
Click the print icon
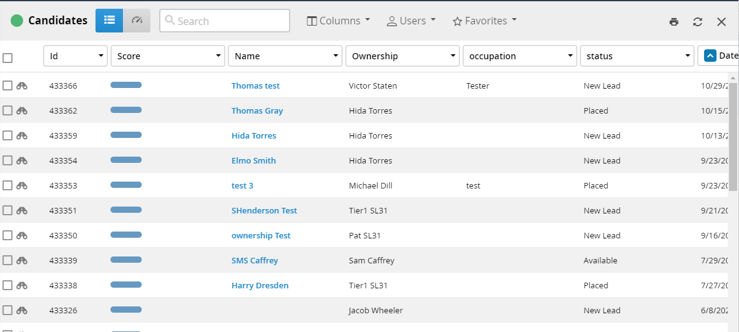pos(673,22)
